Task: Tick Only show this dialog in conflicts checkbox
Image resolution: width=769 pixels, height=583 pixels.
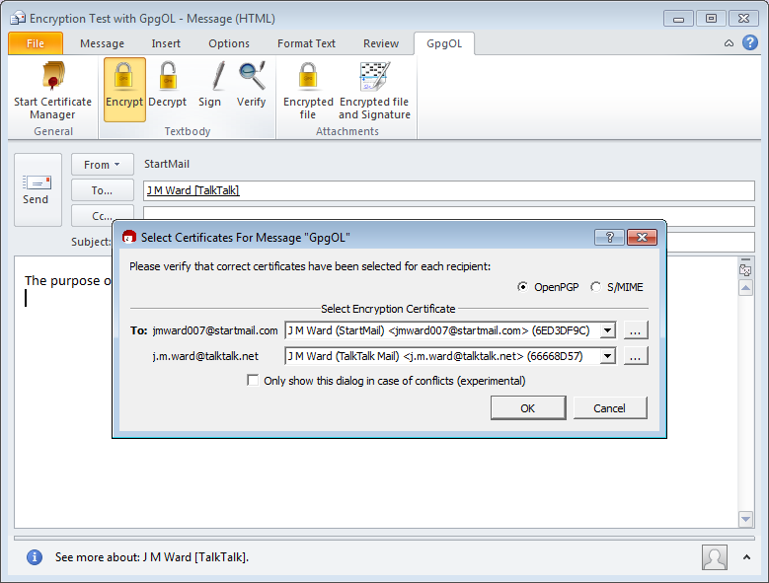Action: (x=253, y=380)
